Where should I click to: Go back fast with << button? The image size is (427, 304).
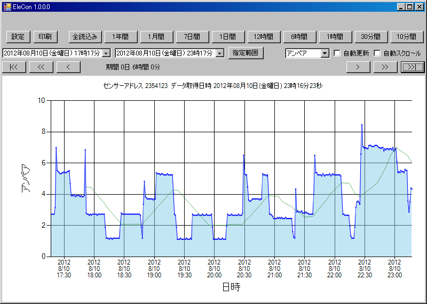coord(41,67)
